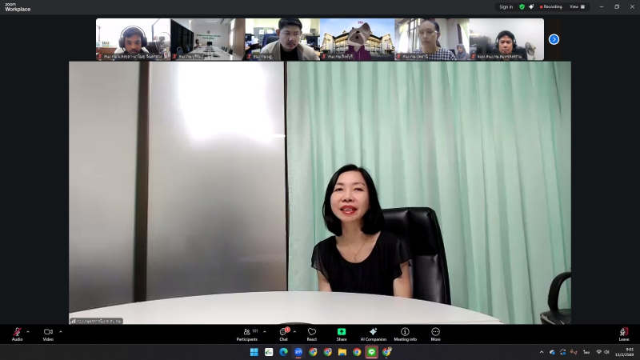Open the AI Companion panel
This screenshot has width=640, height=360.
[373, 333]
